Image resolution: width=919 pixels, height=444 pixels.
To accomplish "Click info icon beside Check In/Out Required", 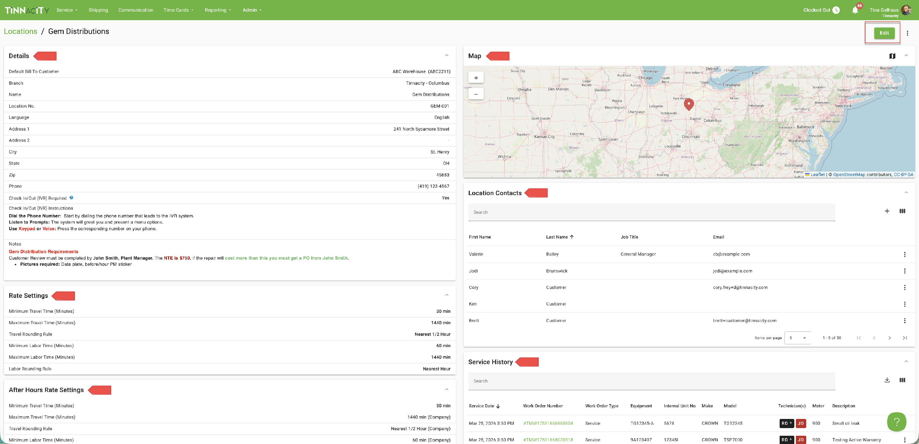I will (71, 198).
